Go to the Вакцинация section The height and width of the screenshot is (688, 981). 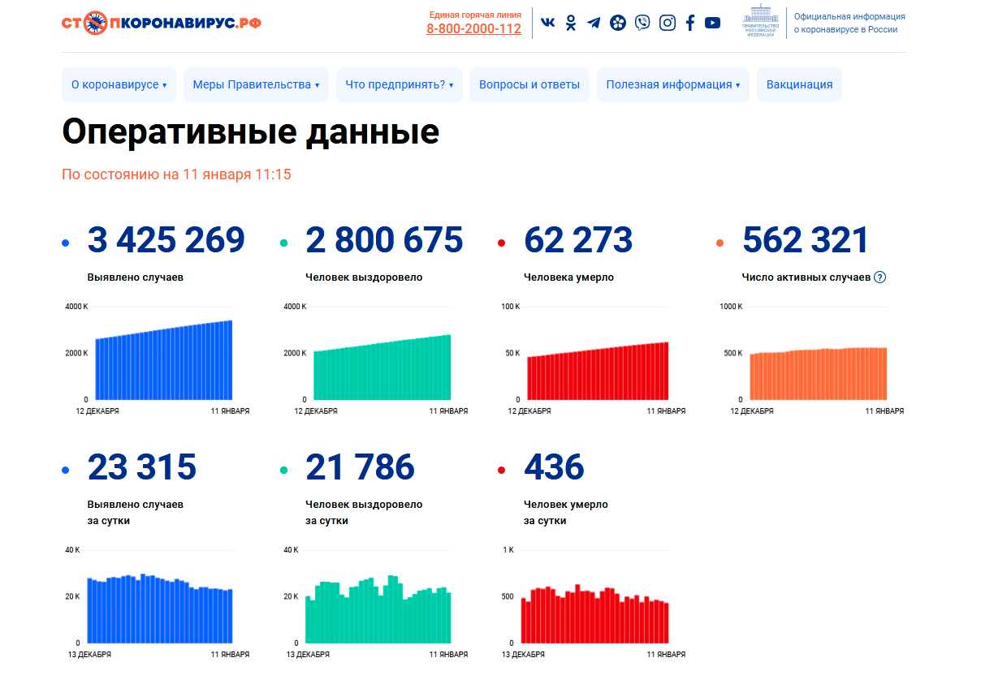799,85
